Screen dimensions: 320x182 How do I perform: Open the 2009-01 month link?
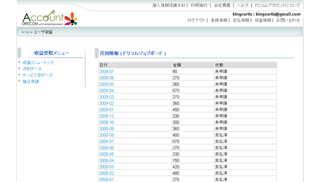[107, 110]
